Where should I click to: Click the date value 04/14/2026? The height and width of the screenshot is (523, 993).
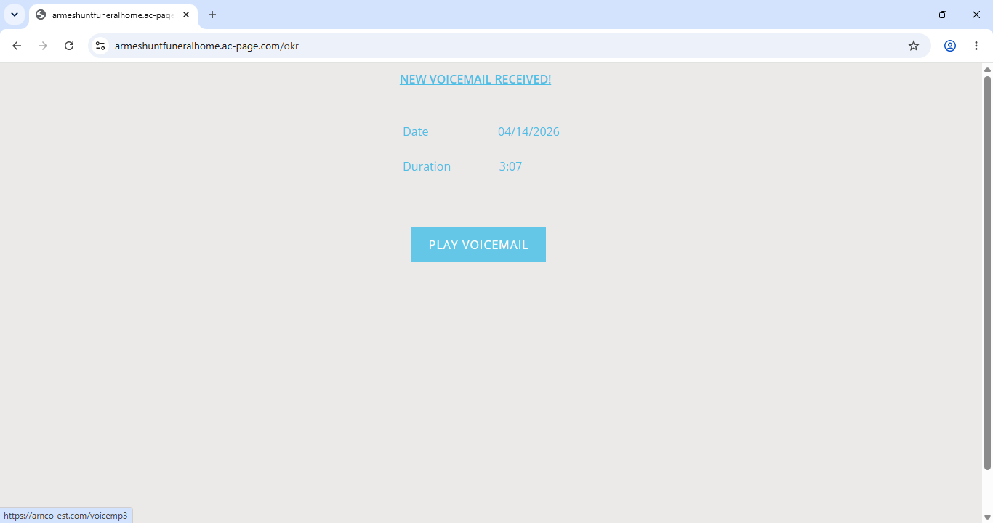coord(528,131)
